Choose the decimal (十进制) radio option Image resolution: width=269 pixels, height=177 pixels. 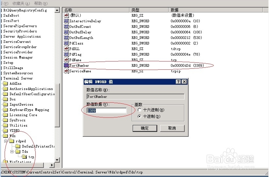[140, 116]
